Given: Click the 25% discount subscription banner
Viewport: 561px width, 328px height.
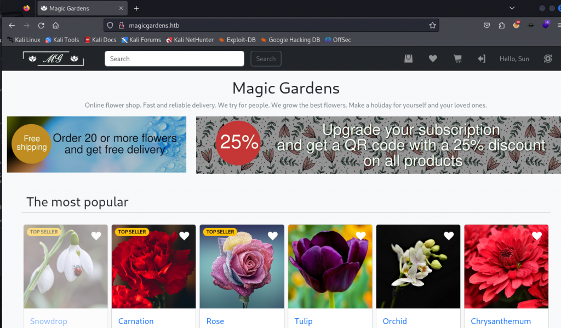Looking at the screenshot, I should [x=378, y=145].
